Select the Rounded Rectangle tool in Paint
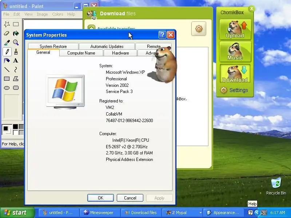This screenshot has height=218, width=291. click(16, 88)
